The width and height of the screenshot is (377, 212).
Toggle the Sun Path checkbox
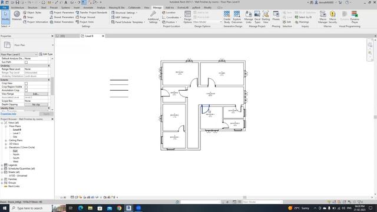click(26, 62)
